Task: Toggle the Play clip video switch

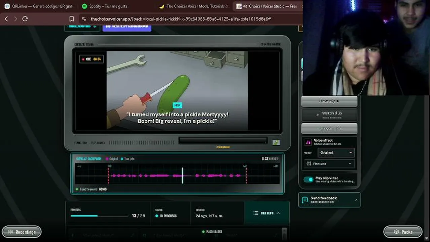Action: 308,179
